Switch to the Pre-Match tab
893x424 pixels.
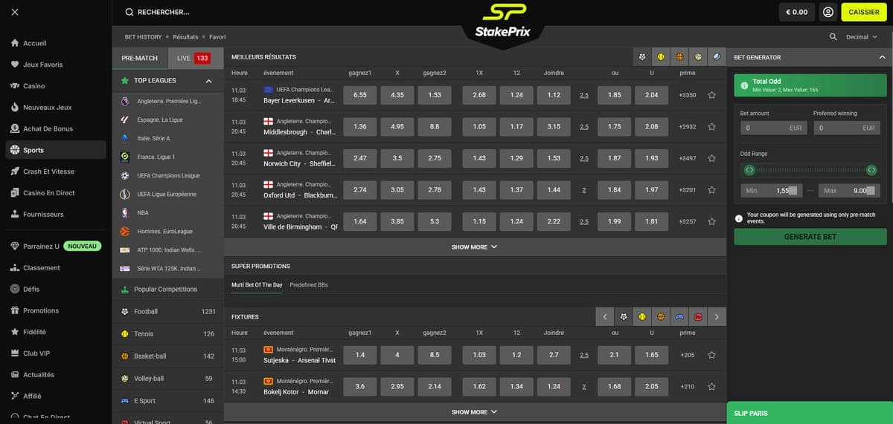click(140, 58)
